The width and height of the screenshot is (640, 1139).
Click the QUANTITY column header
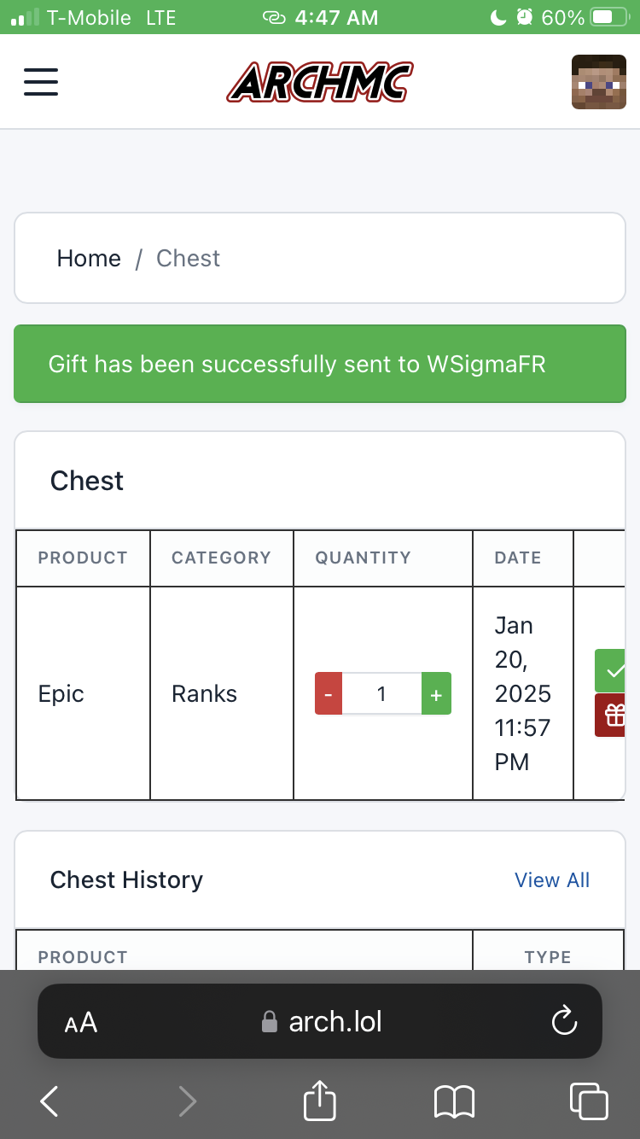click(364, 558)
